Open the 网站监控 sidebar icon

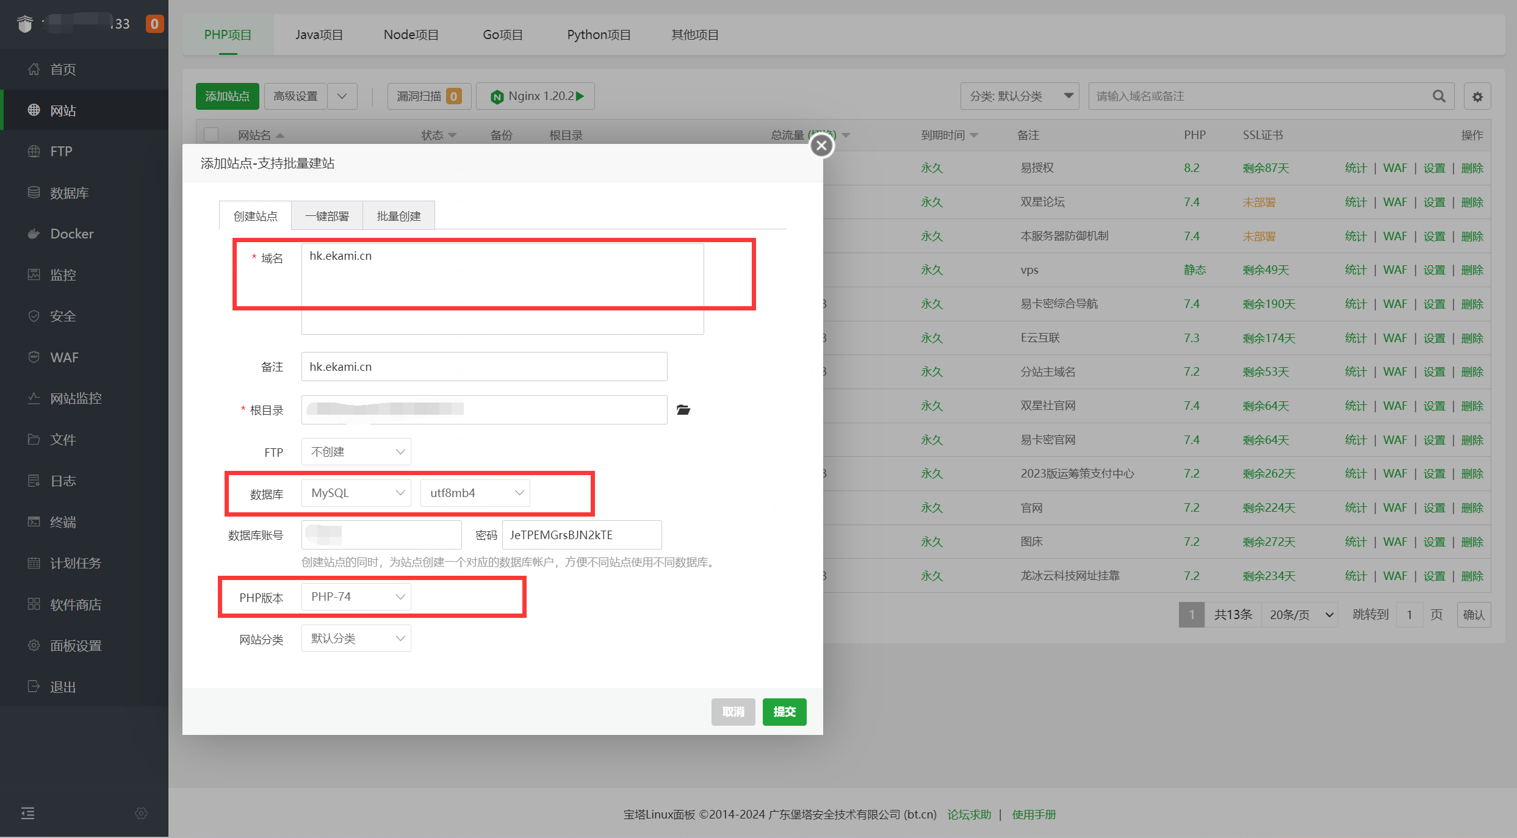click(x=34, y=398)
